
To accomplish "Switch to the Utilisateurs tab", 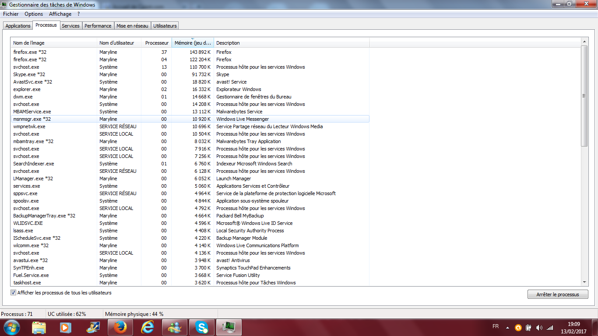I will coord(165,26).
